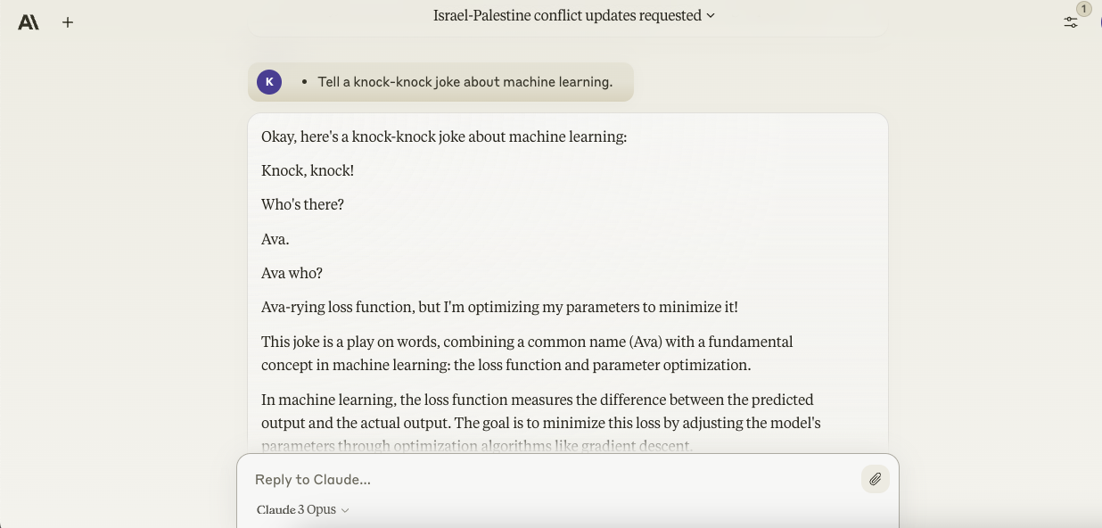1102x528 pixels.
Task: Click the "Ava who?" line
Action: tap(292, 273)
